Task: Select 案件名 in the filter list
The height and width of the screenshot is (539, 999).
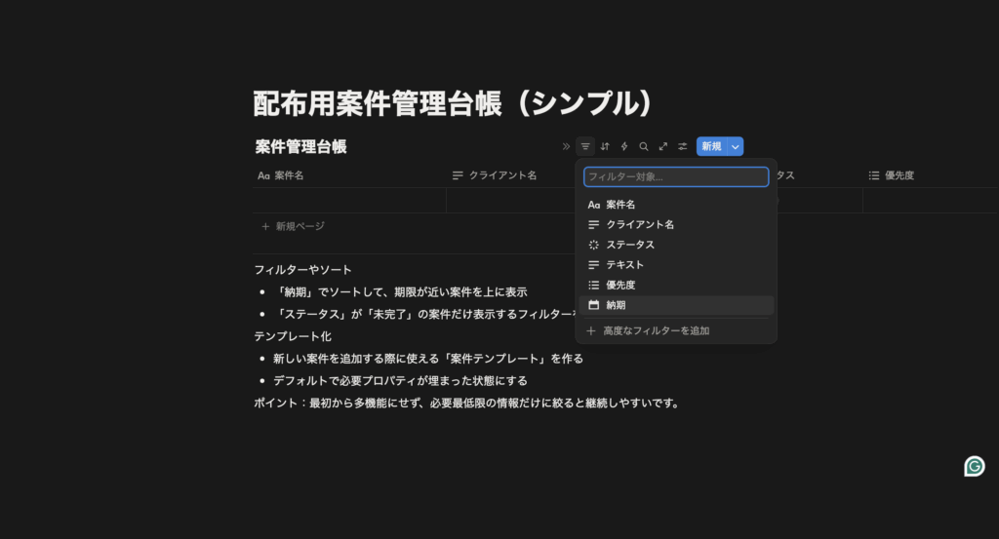Action: pos(620,205)
